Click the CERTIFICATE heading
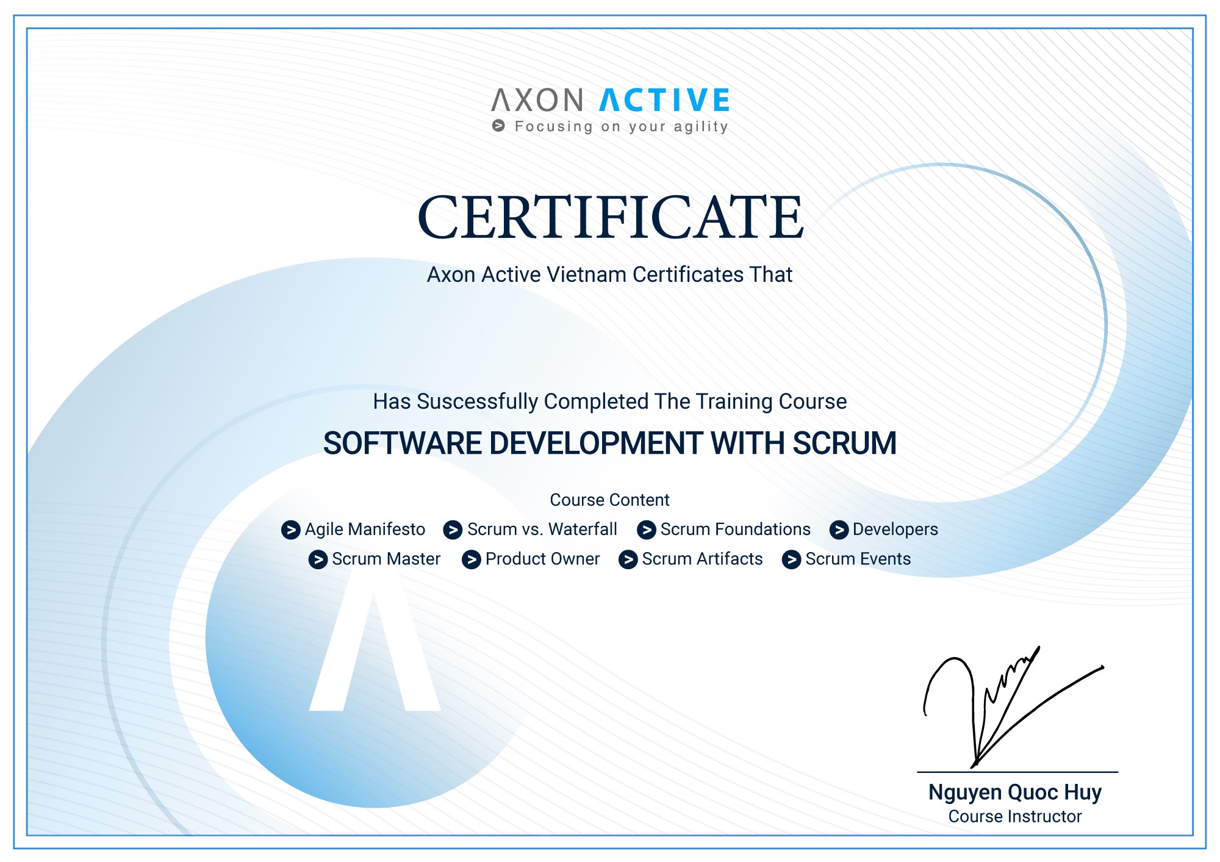This screenshot has height=862, width=1220. click(x=610, y=218)
